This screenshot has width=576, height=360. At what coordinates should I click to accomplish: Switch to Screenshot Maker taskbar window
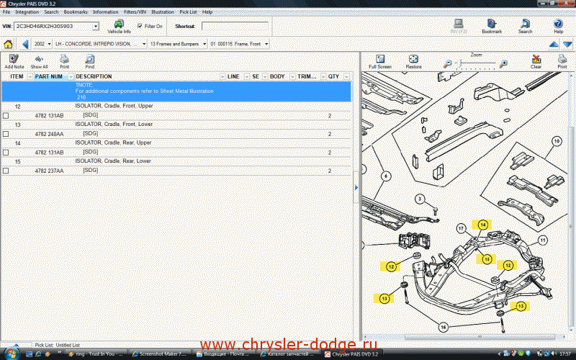[x=159, y=354]
